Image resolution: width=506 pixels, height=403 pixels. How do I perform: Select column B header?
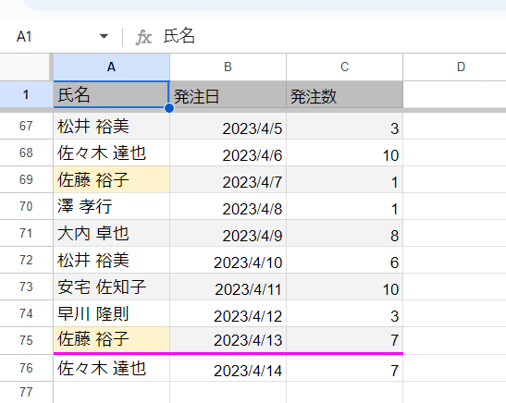(228, 67)
